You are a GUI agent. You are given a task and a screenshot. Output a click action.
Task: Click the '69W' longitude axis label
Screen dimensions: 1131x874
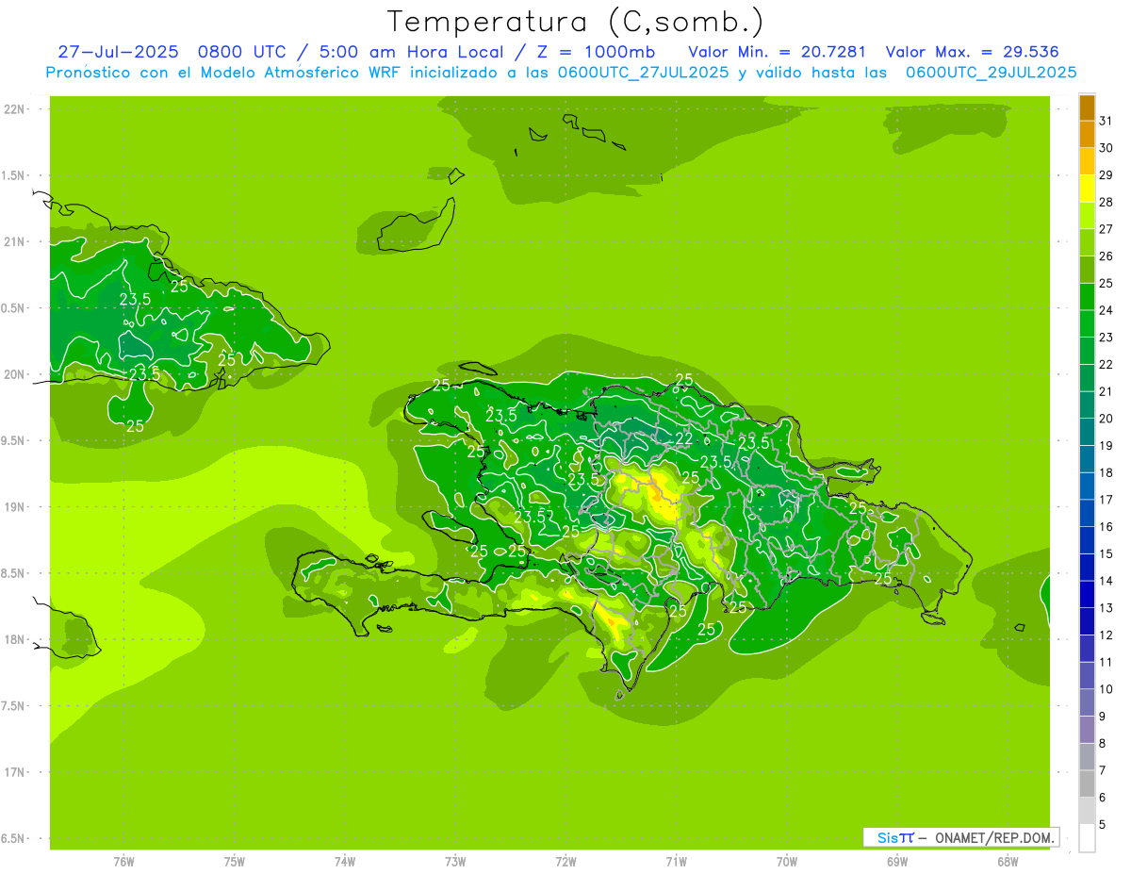(897, 862)
